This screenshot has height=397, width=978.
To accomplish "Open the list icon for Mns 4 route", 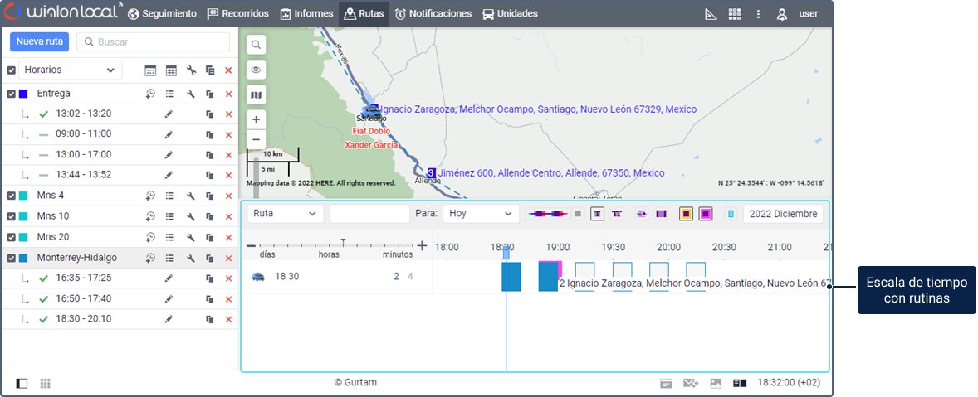I will click(x=169, y=196).
